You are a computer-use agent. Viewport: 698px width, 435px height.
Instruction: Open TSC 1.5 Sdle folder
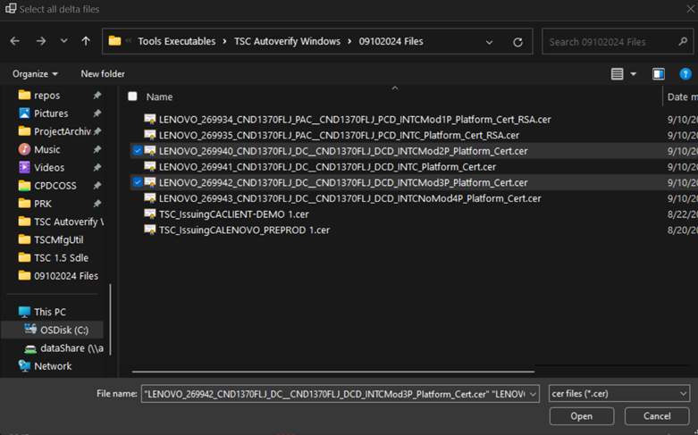[x=61, y=258]
